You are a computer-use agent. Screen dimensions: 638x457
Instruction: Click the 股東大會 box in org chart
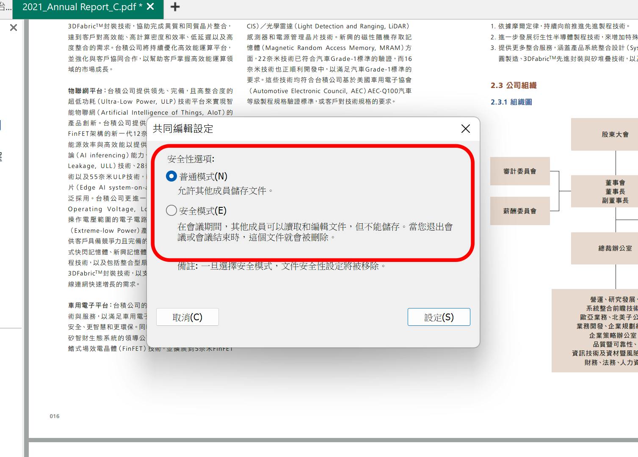(605, 134)
